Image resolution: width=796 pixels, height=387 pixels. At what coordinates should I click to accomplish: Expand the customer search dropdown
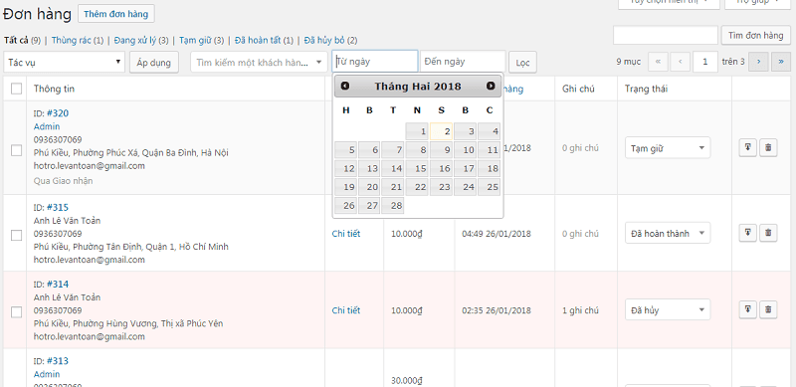[x=259, y=62]
